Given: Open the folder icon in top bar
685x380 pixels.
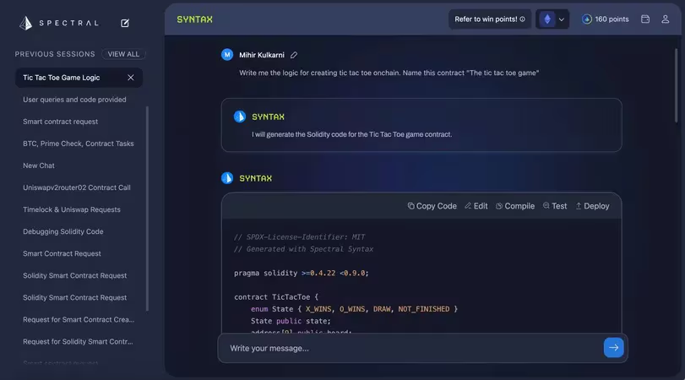Looking at the screenshot, I should click(645, 19).
